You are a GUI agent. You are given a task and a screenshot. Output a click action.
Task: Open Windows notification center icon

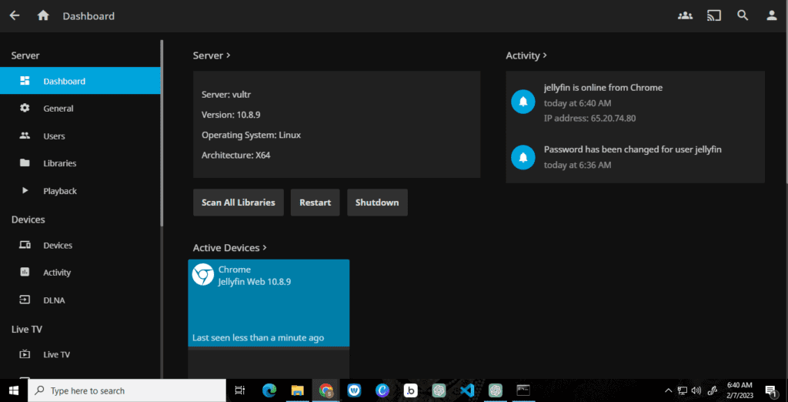(771, 390)
